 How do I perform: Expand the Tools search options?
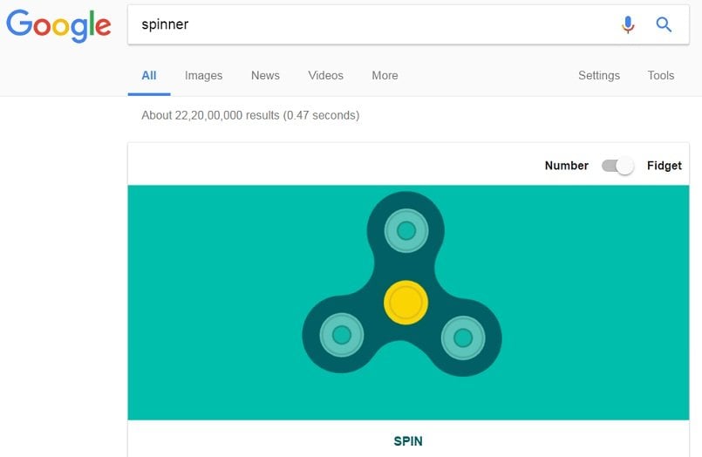coord(660,75)
